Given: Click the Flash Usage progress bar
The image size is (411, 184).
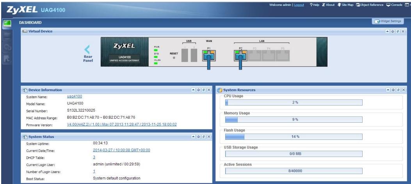Looking at the screenshot, I should 294,137.
